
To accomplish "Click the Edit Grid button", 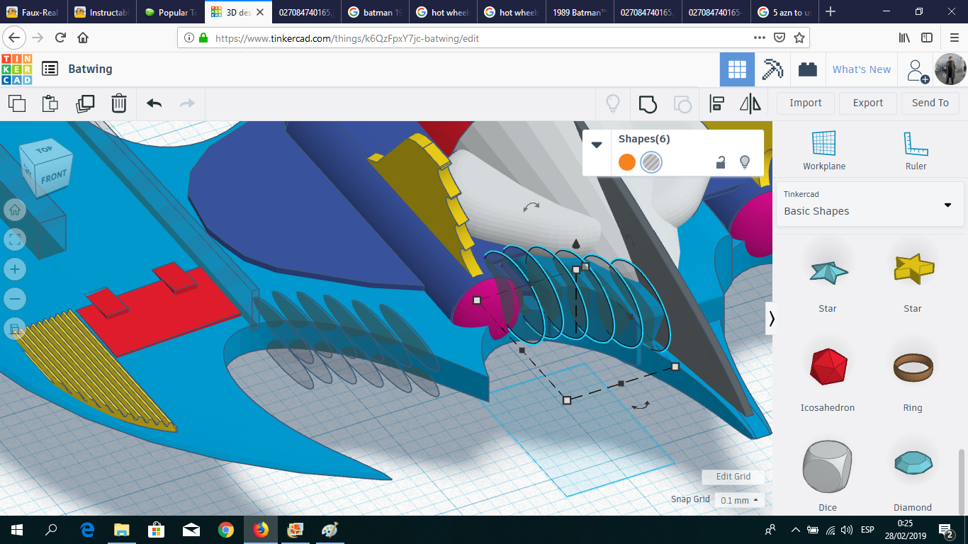I will point(733,477).
